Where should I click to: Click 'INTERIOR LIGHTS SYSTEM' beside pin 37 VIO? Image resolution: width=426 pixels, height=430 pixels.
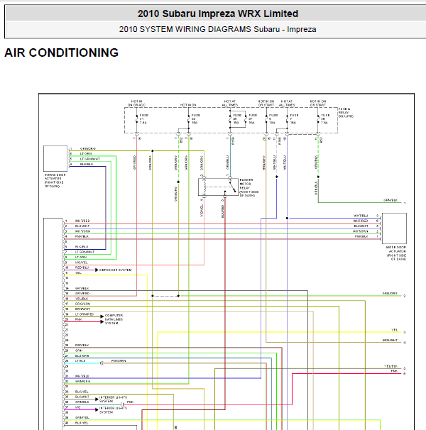pos(113,410)
